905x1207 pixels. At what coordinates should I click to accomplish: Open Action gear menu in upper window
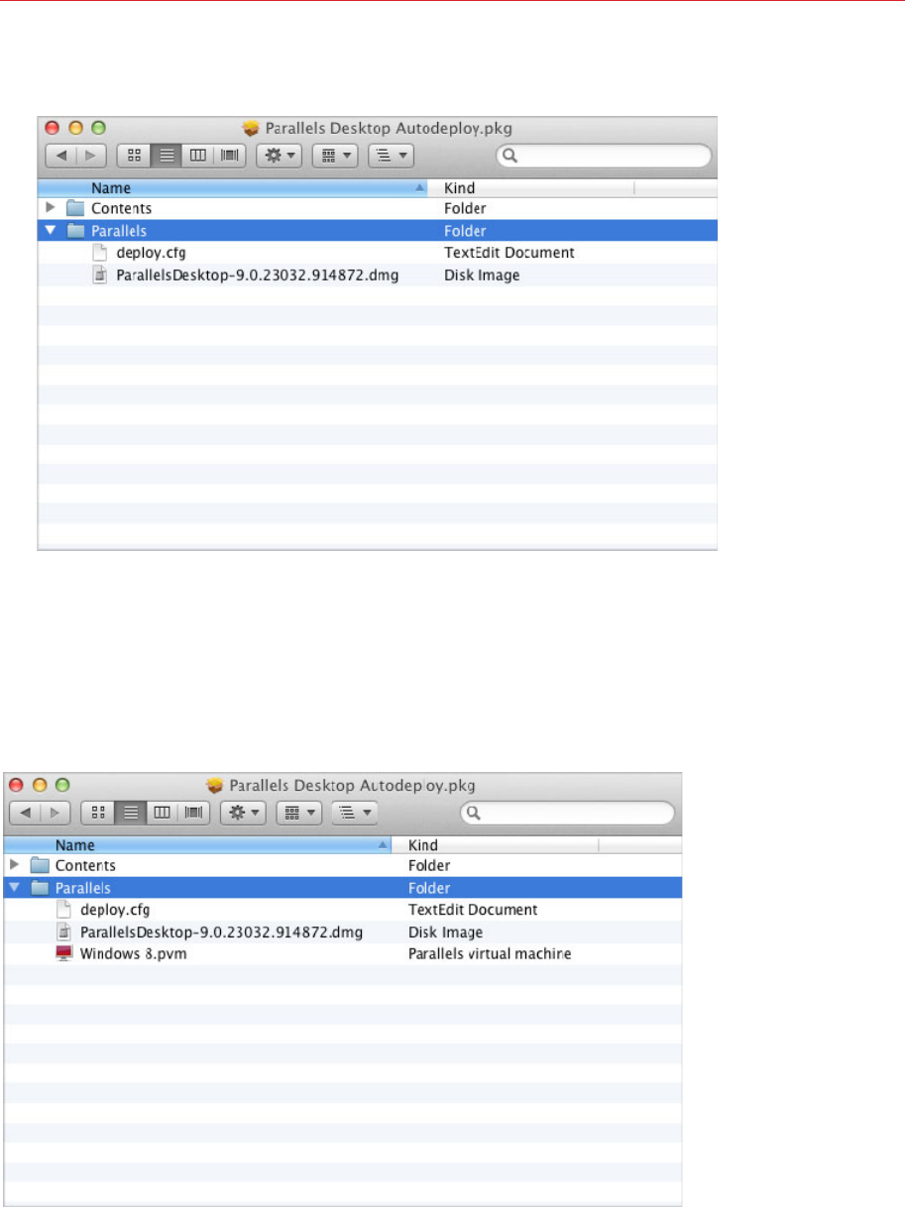(279, 156)
